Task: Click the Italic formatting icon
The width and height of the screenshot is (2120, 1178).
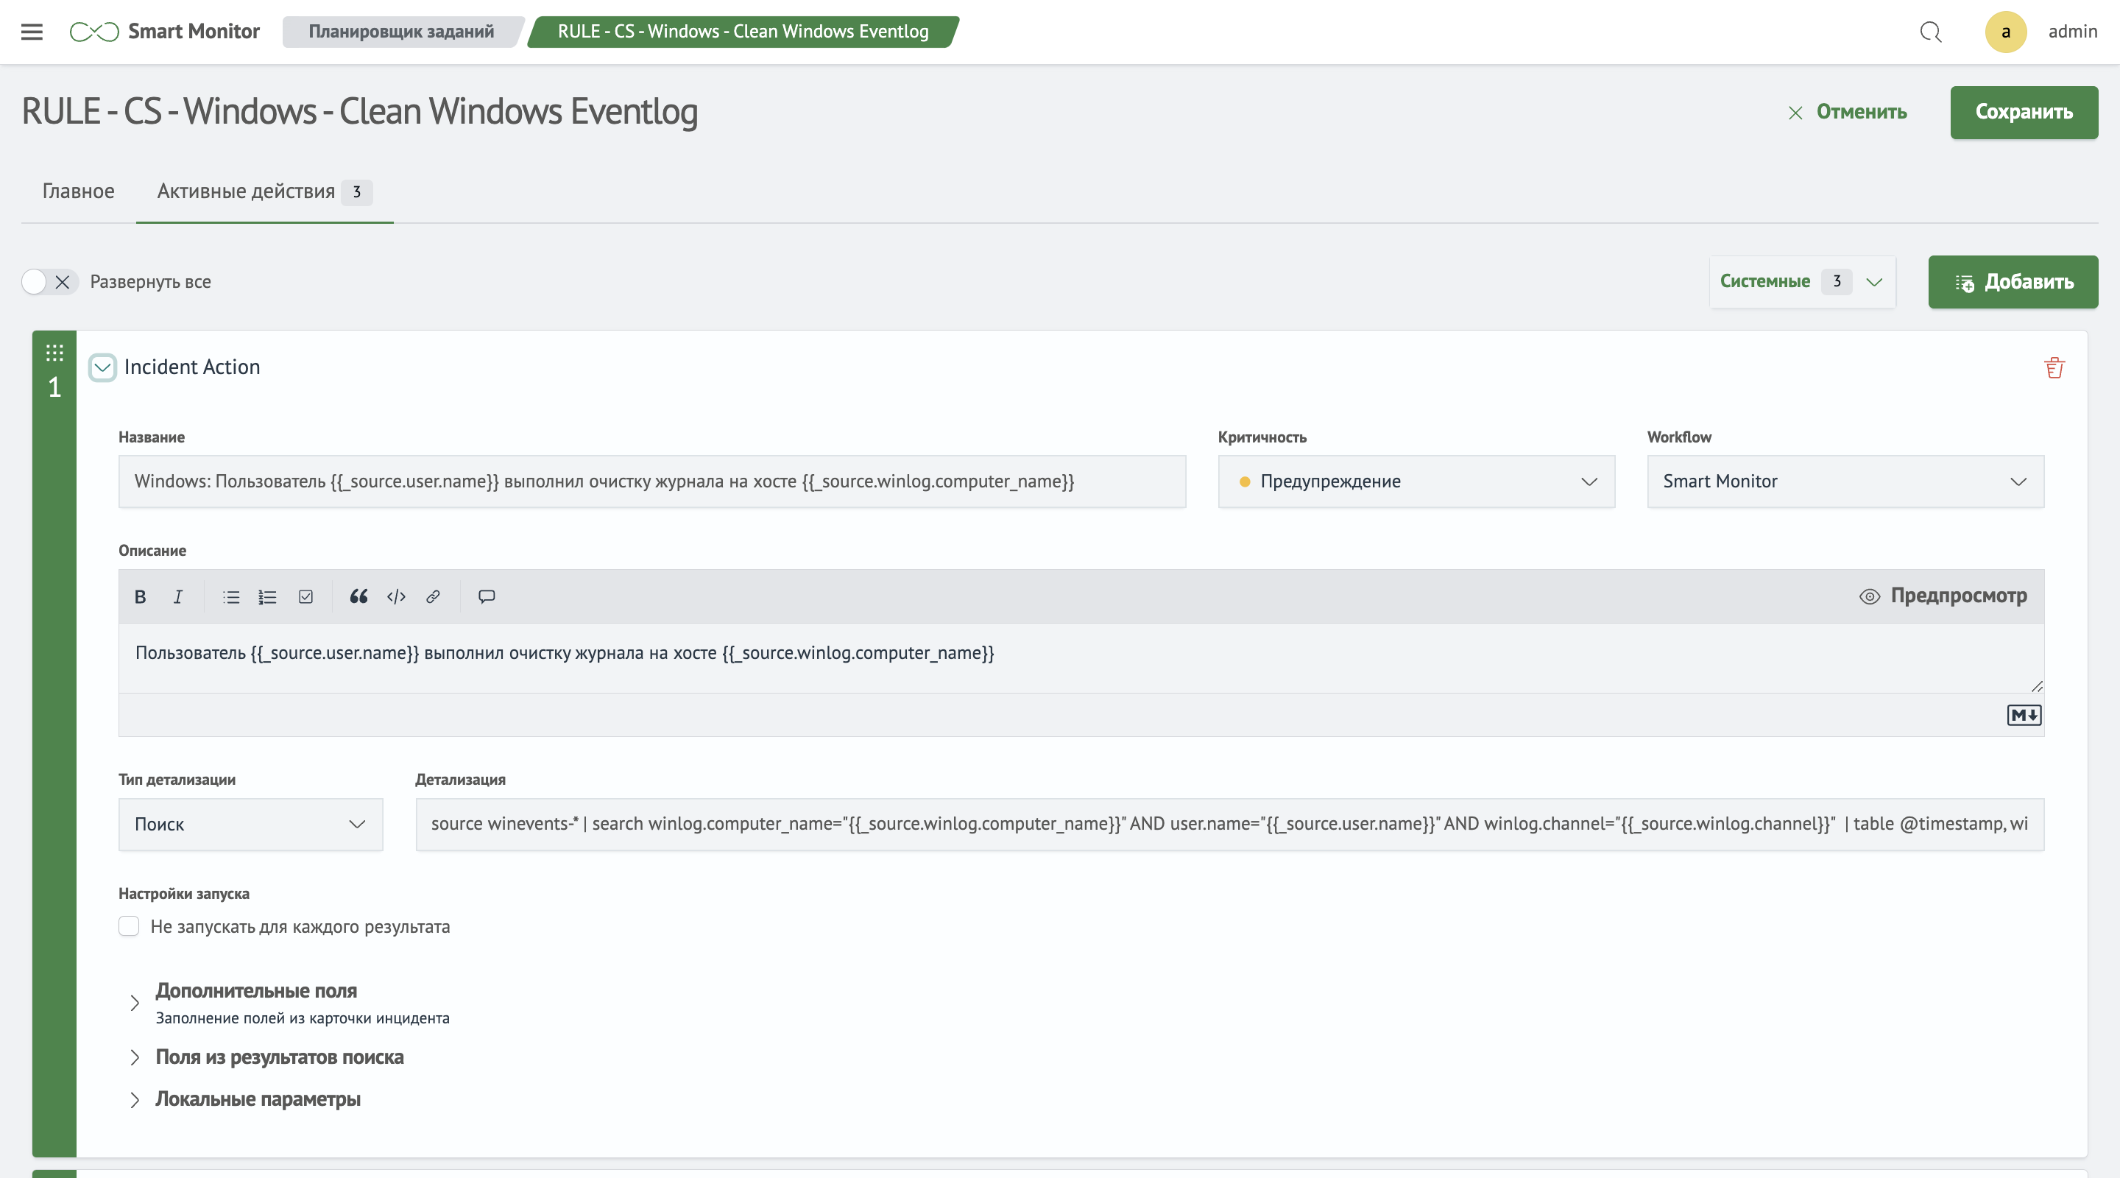Action: pyautogui.click(x=177, y=597)
